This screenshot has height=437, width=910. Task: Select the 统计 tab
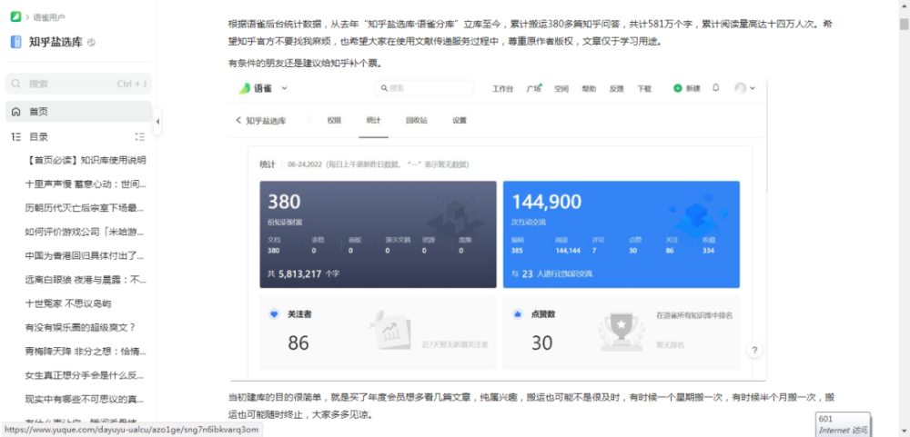click(x=373, y=121)
